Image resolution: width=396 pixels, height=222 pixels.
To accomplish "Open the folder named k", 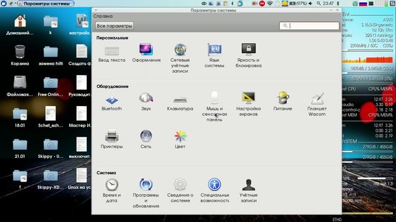I will tap(51, 25).
